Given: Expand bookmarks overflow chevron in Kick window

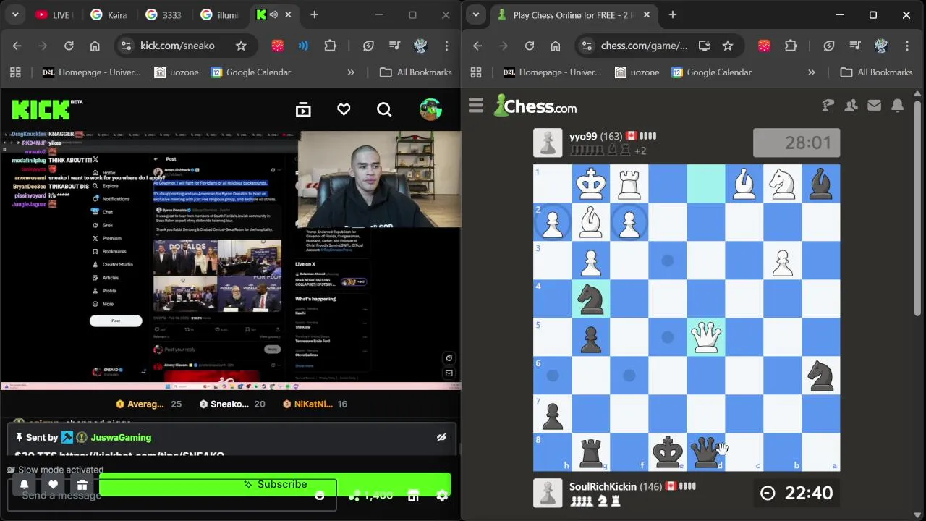Looking at the screenshot, I should [351, 72].
